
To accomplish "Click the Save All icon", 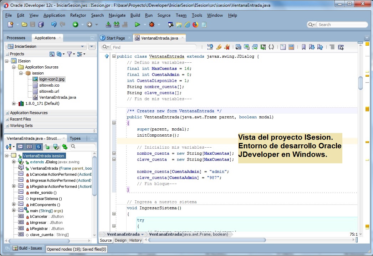I will 41,25.
